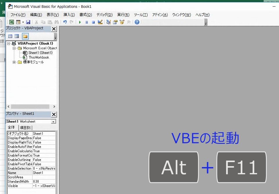Viewport: 279px width, 194px height.
Task: Click View Object icon in project panel
Action: (17, 36)
